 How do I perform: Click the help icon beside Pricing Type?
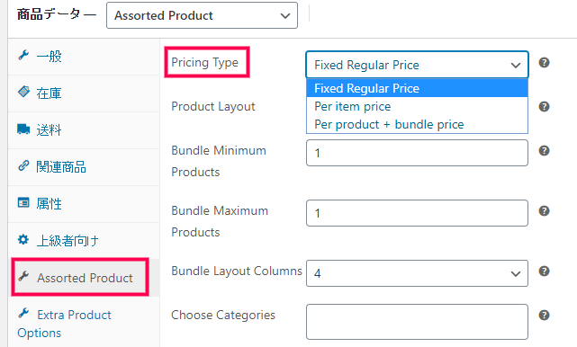pyautogui.click(x=544, y=63)
